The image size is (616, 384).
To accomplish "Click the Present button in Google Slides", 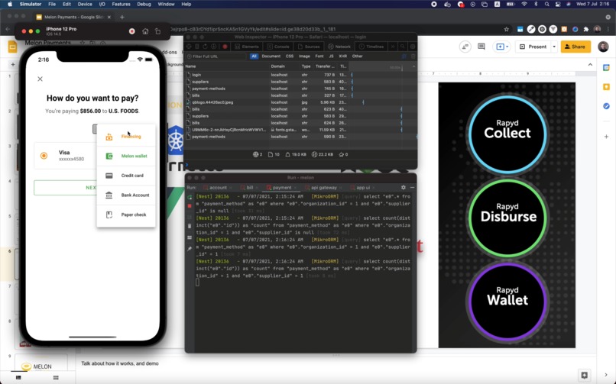I will coord(533,47).
